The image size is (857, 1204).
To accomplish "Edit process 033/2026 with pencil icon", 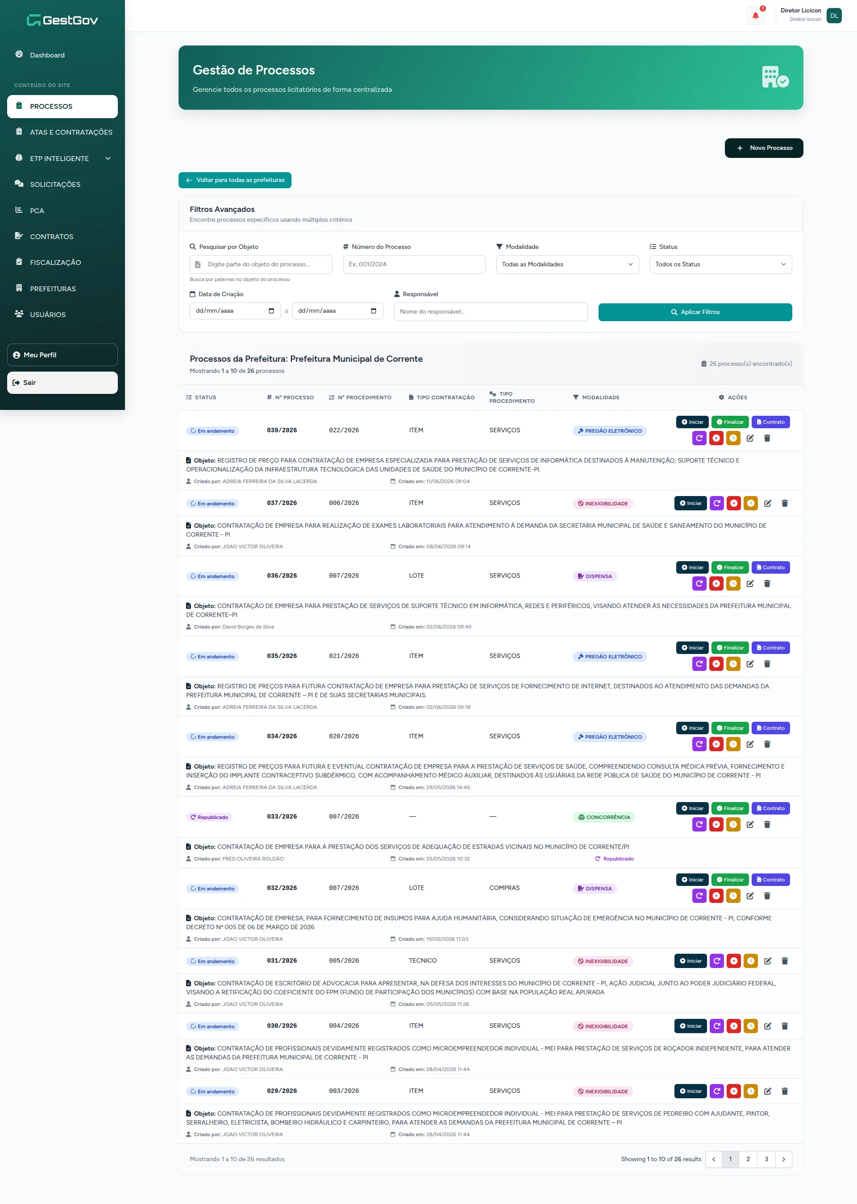I will click(750, 824).
